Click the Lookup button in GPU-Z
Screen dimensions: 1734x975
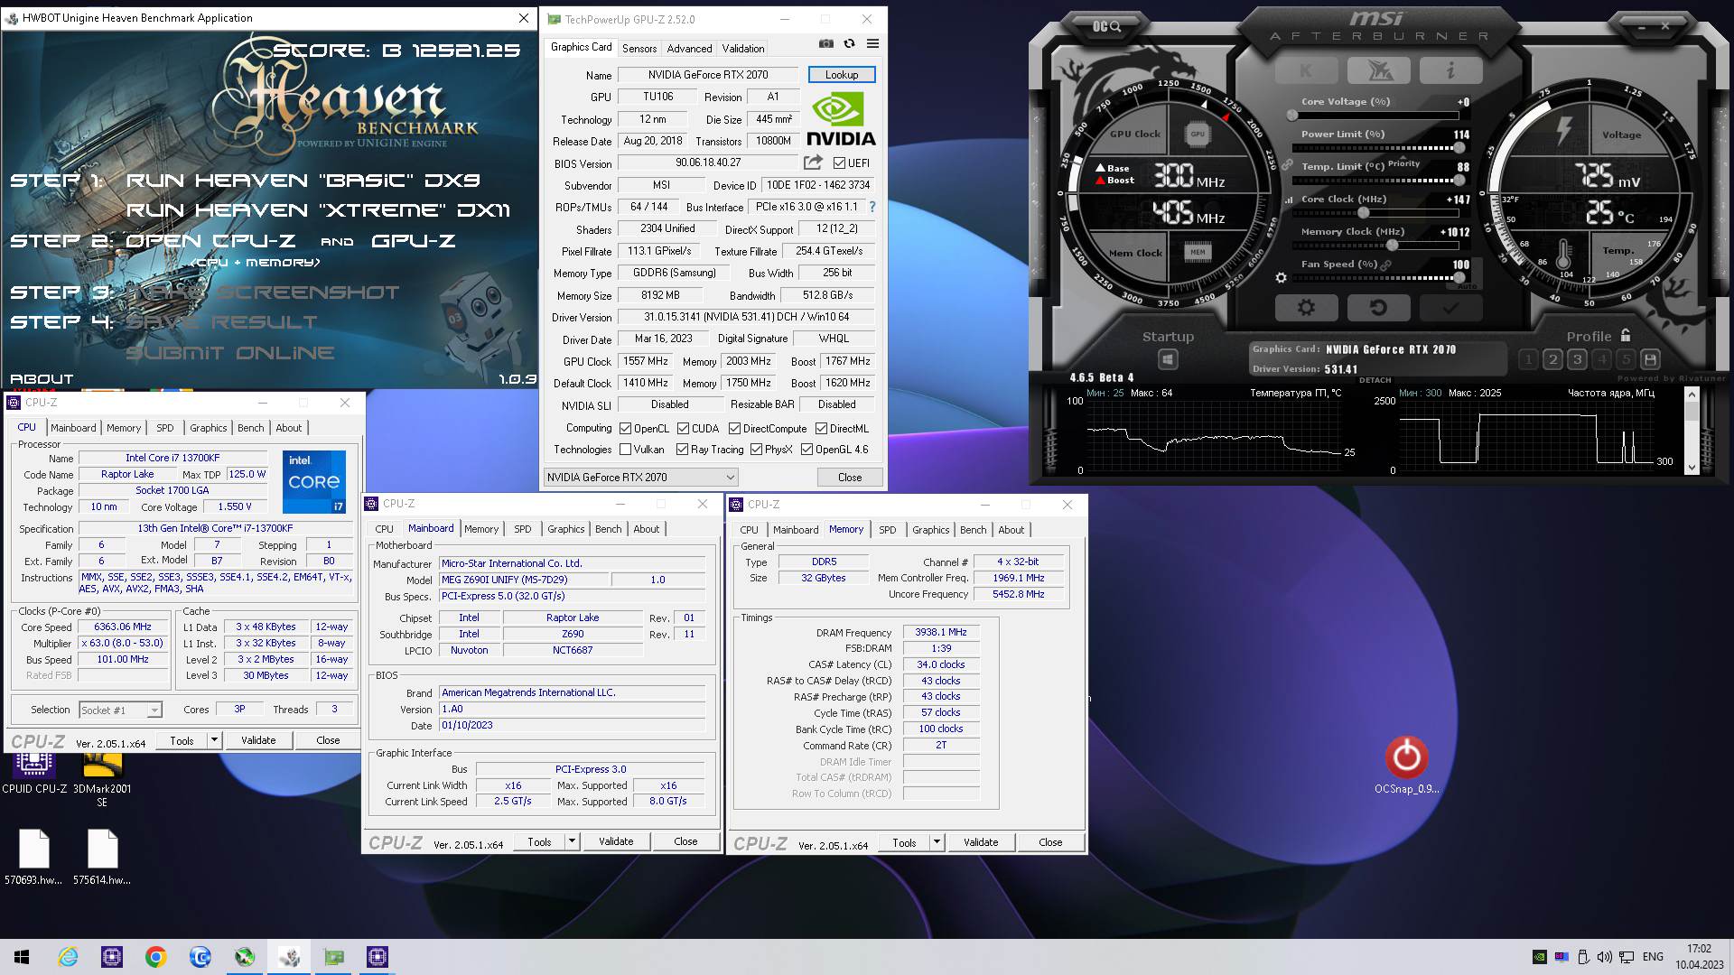pos(842,75)
